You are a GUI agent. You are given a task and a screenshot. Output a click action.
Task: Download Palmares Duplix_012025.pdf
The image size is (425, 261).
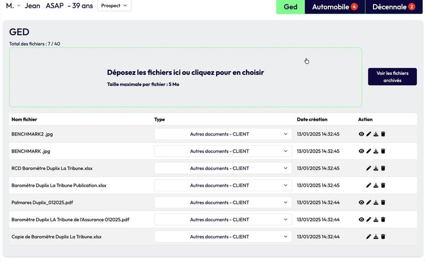point(376,203)
